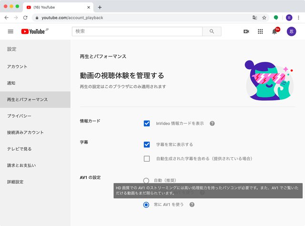Open the YouTube apps grid
305x226 pixels.
click(x=260, y=31)
